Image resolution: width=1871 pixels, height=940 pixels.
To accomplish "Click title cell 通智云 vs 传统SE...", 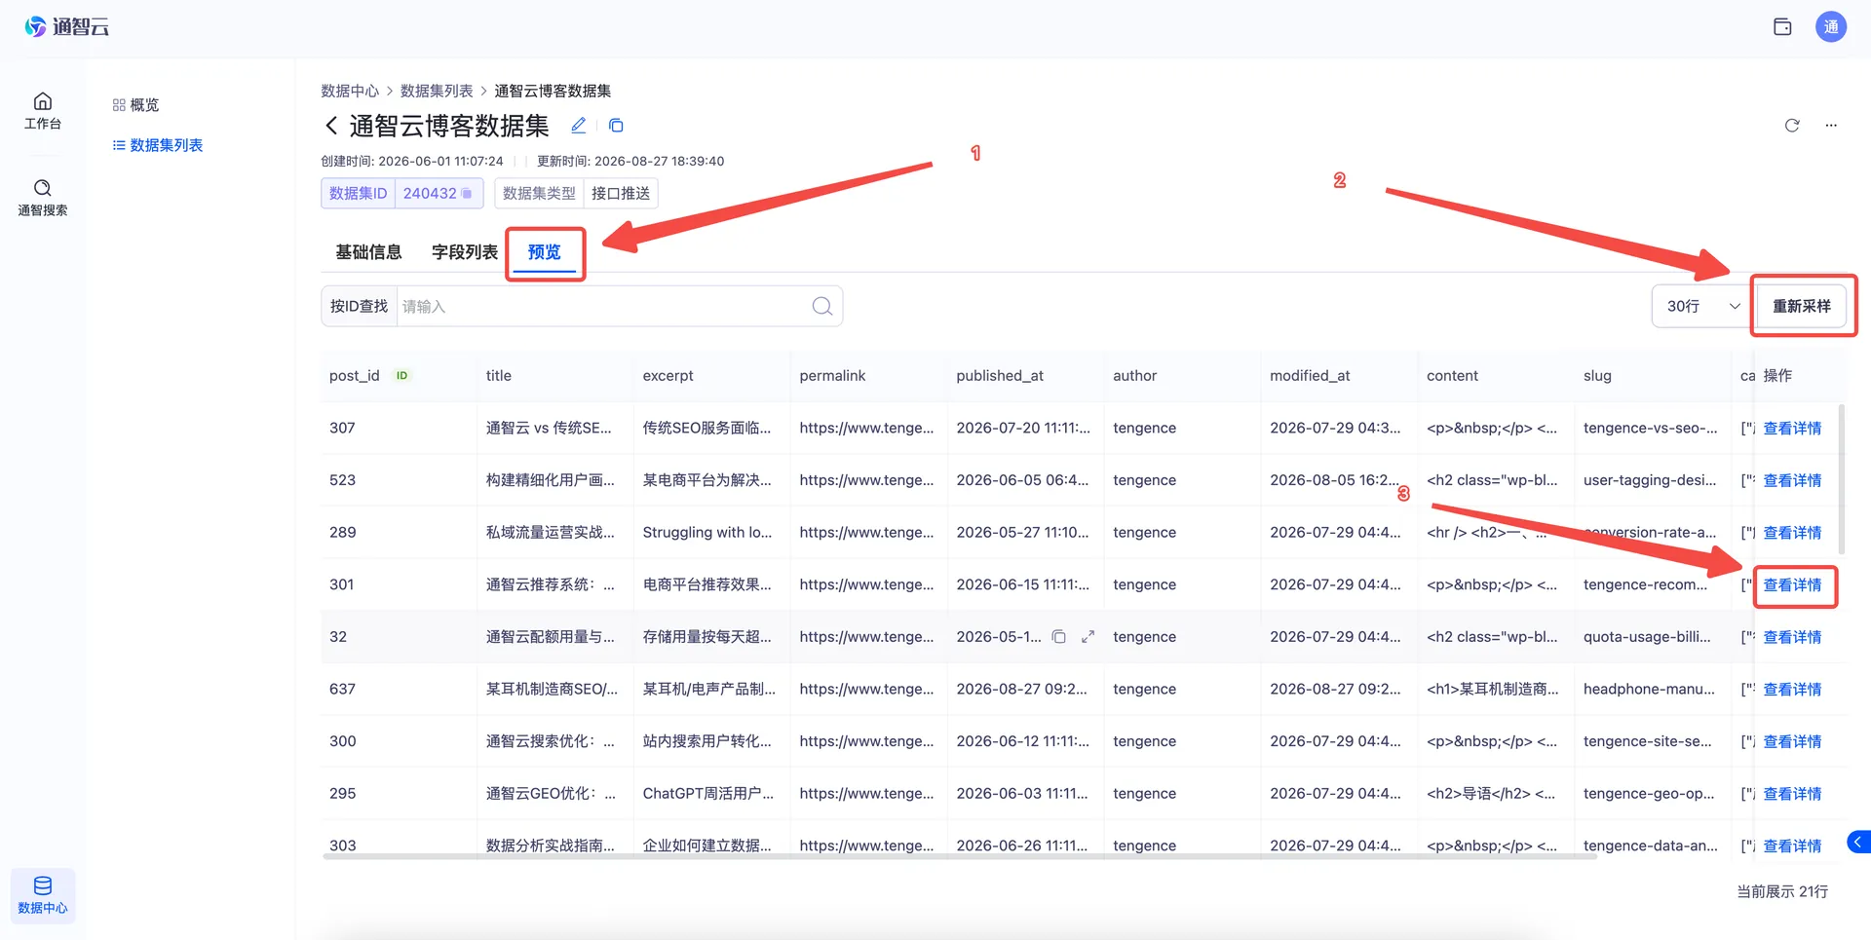I will click(549, 429).
